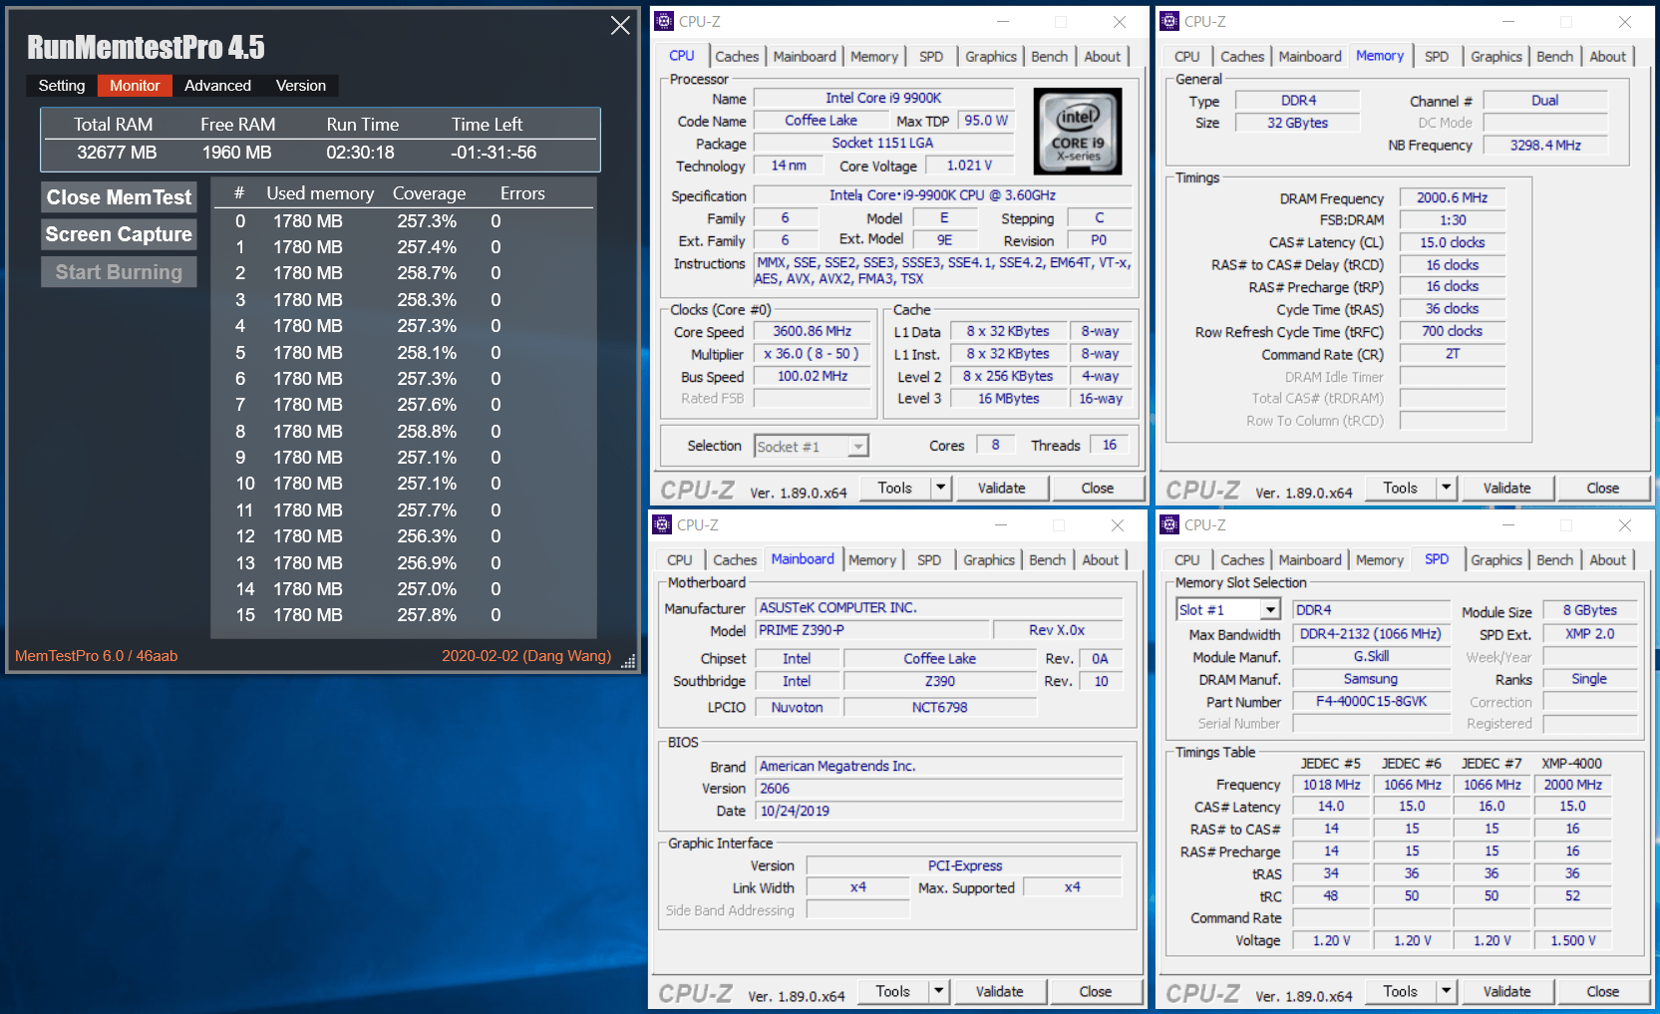Select Memory tab in bottom-left Mainboard CPU-Z window

872,560
